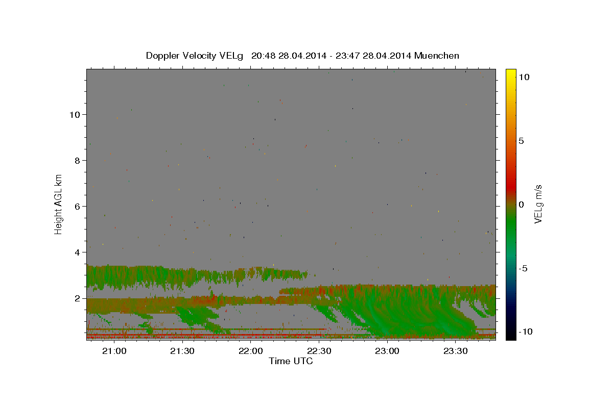The height and width of the screenshot is (408, 613).
Task: Pick the black bottom of the colorbar
Action: tap(510, 334)
